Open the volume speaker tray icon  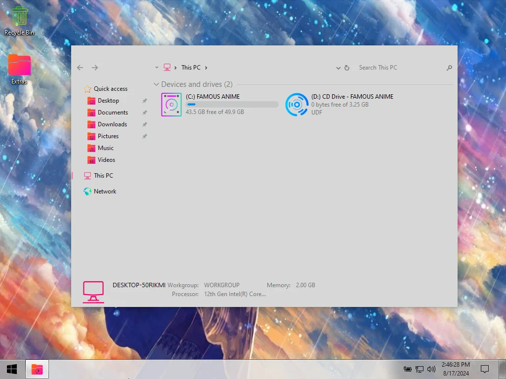pyautogui.click(x=431, y=369)
